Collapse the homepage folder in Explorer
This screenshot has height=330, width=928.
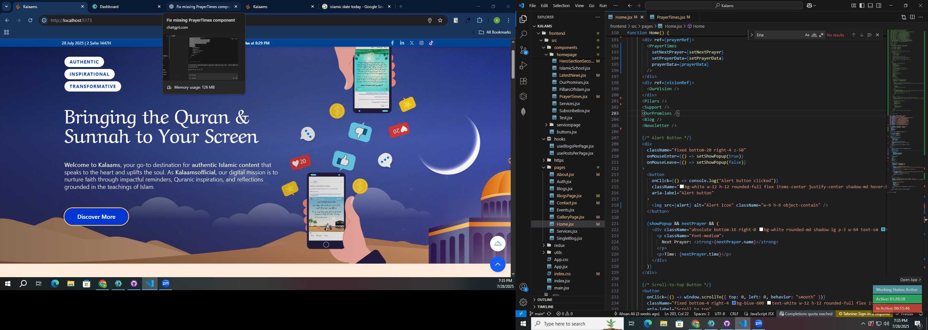click(546, 54)
